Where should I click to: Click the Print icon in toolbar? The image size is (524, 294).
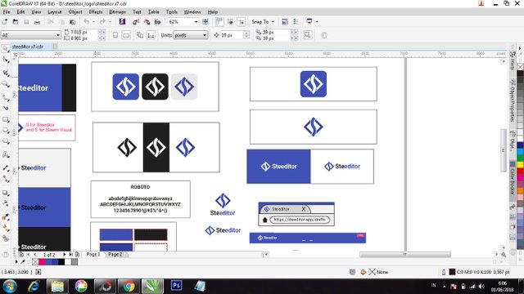point(37,22)
